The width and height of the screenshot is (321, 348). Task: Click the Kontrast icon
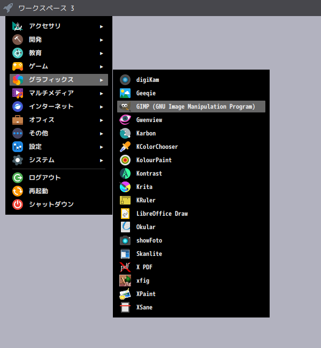(125, 173)
